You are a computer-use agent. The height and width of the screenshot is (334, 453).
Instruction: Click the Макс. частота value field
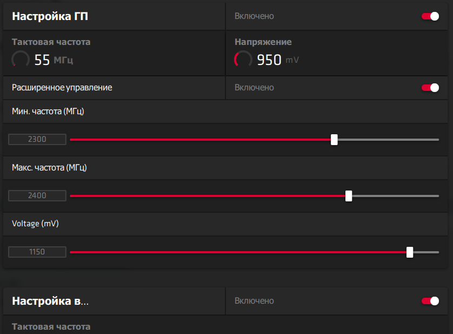pyautogui.click(x=37, y=196)
